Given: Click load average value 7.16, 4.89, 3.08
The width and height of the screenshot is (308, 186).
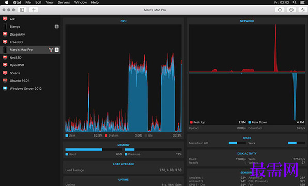Looking at the screenshot, I should click(x=171, y=170).
